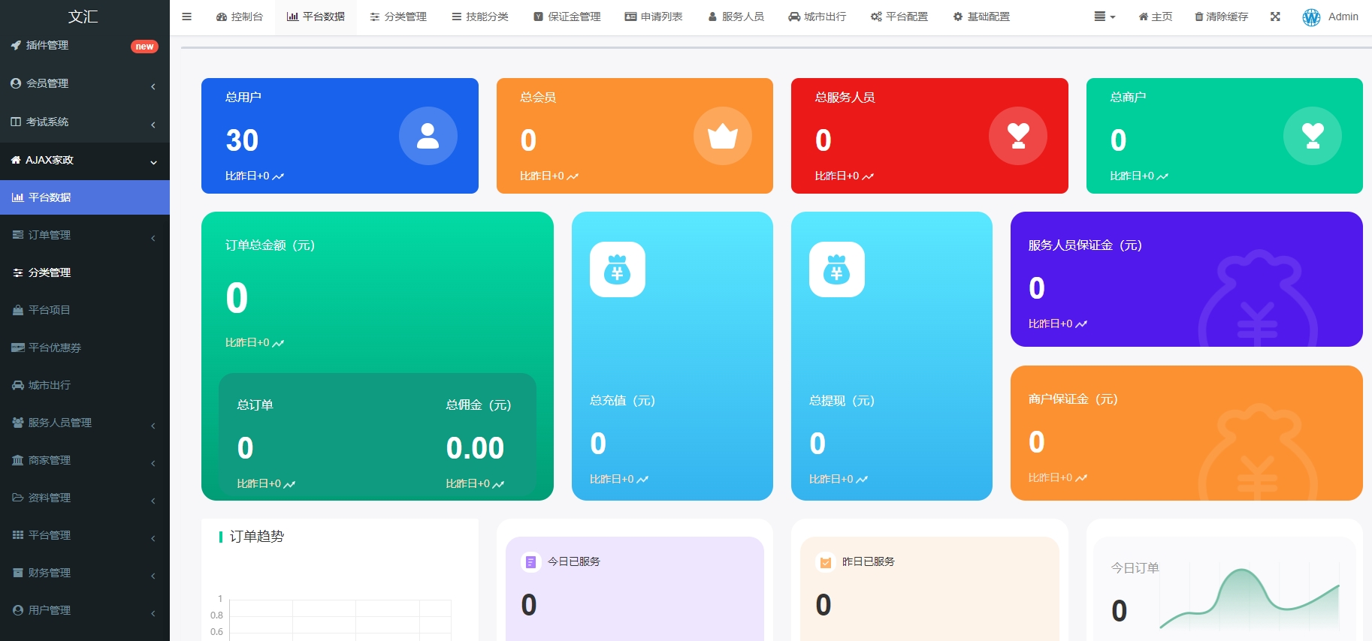Toggle the sidebar with the hamburger icon
Screen dimensions: 1372x641
click(x=187, y=17)
